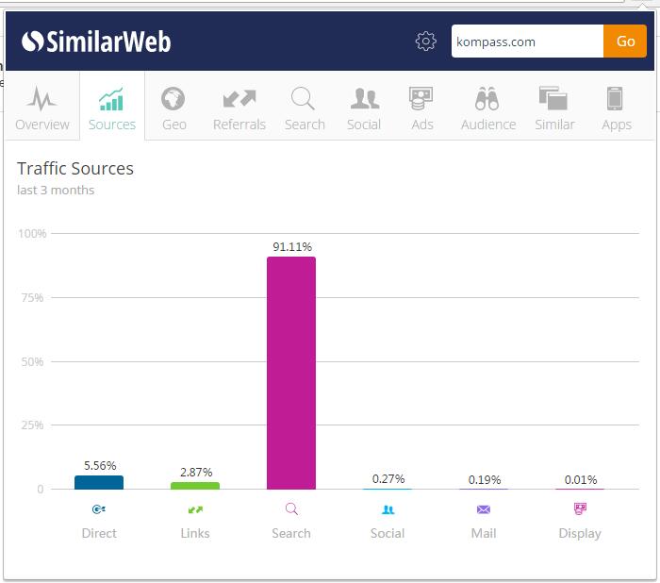This screenshot has height=583, width=660.
Task: Click the Mail envelope icon below chart
Action: [484, 509]
